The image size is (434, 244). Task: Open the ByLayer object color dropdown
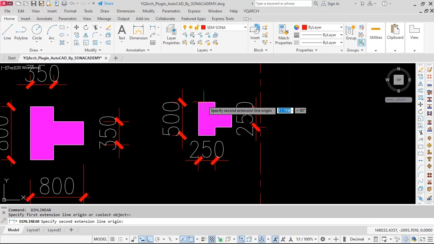(x=341, y=27)
